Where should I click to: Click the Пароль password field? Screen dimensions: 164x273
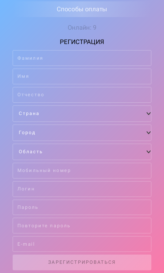(82, 207)
